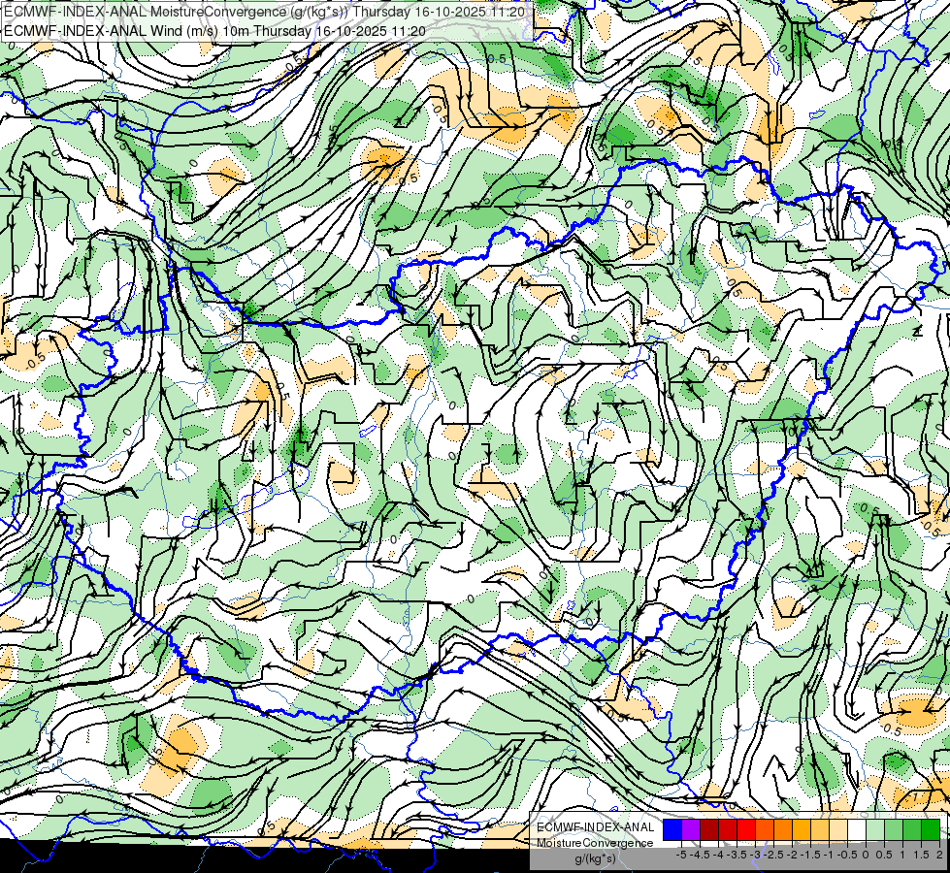This screenshot has width=950, height=873.
Task: Click the legend tick value '0.5'
Action: 884,855
